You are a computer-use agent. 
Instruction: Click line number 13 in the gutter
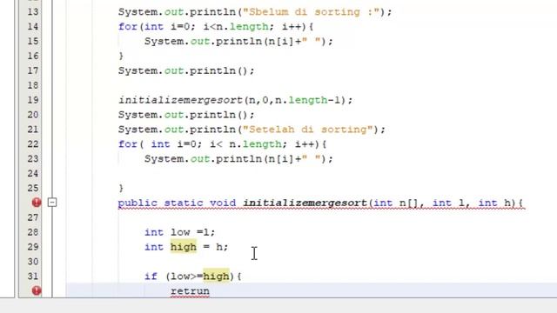pos(33,11)
